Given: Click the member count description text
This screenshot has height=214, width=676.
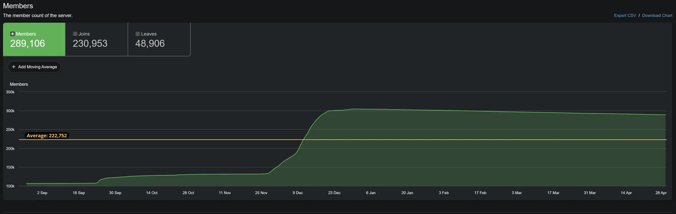Looking at the screenshot, I should pos(38,16).
